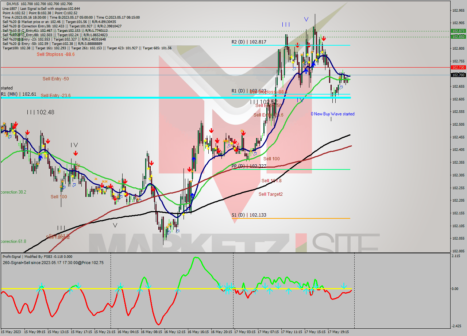Click the '15 May 13:15' time axis label
467x336 pixels.
coord(58,332)
